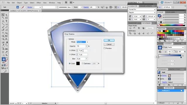Click the Change Screen Mode icon
The image size is (187, 105).
tap(5, 71)
